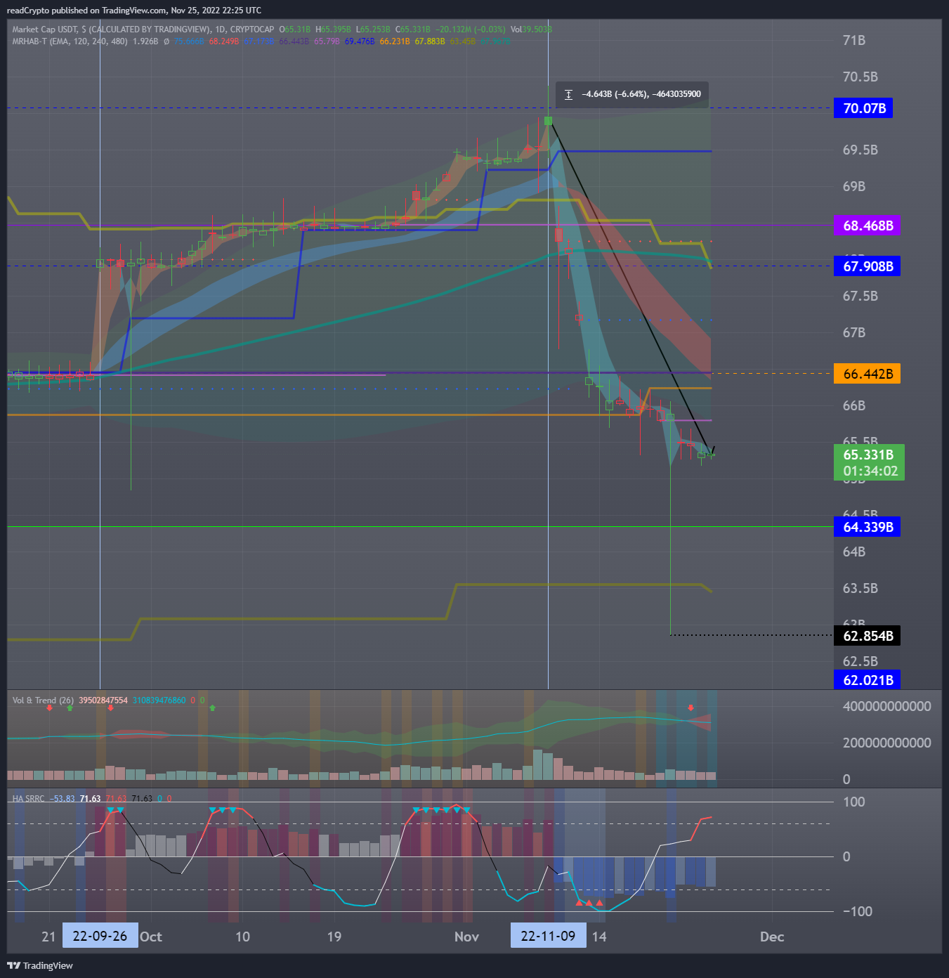Image resolution: width=949 pixels, height=978 pixels.
Task: Select the Vol & Trend (26) indicator legend
Action: [x=43, y=700]
